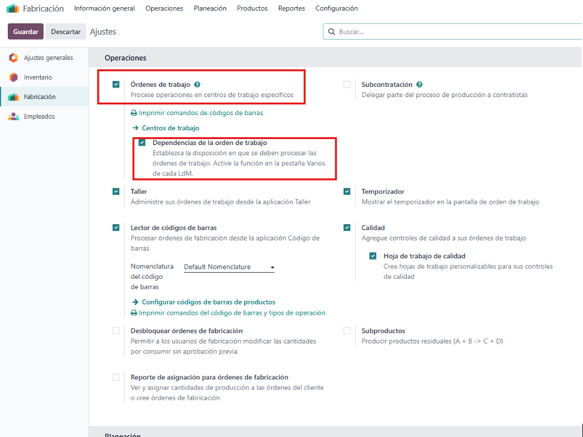Click the Nomenclatura del código de barras label

pyautogui.click(x=152, y=276)
